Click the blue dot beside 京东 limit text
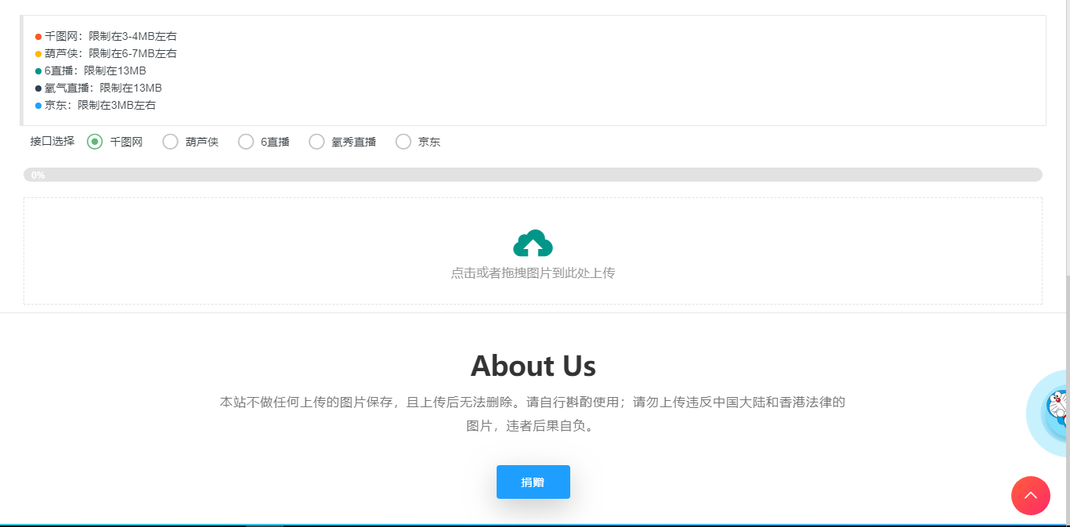The image size is (1070, 527). (x=37, y=104)
